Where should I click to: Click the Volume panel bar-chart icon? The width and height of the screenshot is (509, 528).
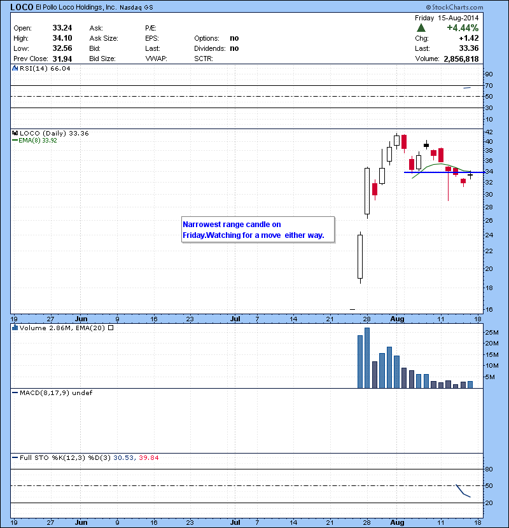click(x=15, y=328)
